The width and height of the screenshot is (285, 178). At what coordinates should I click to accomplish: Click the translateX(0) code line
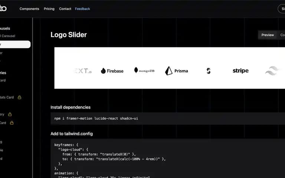(99, 154)
